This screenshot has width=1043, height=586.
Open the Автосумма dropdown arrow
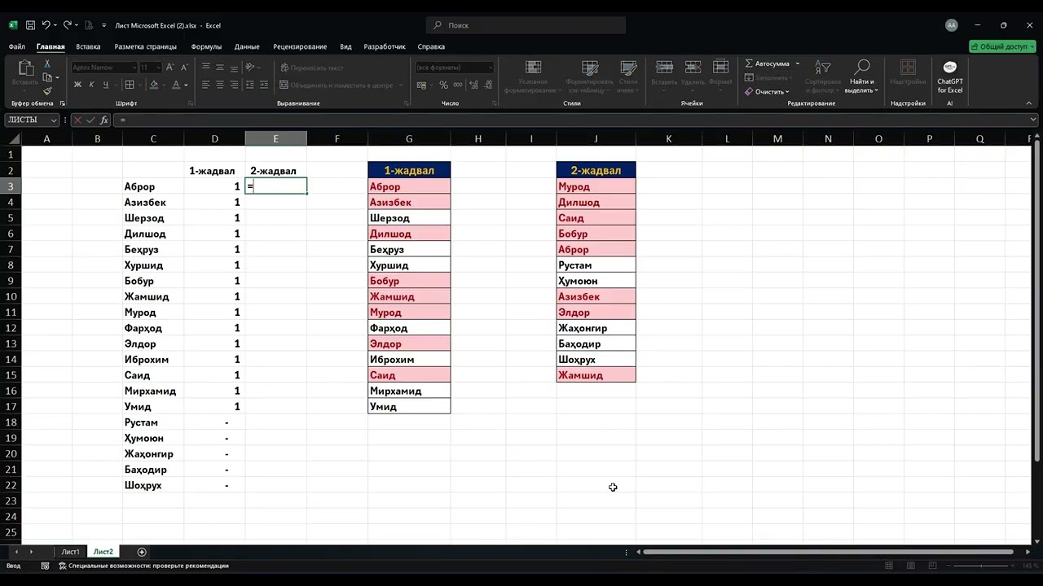pyautogui.click(x=798, y=63)
